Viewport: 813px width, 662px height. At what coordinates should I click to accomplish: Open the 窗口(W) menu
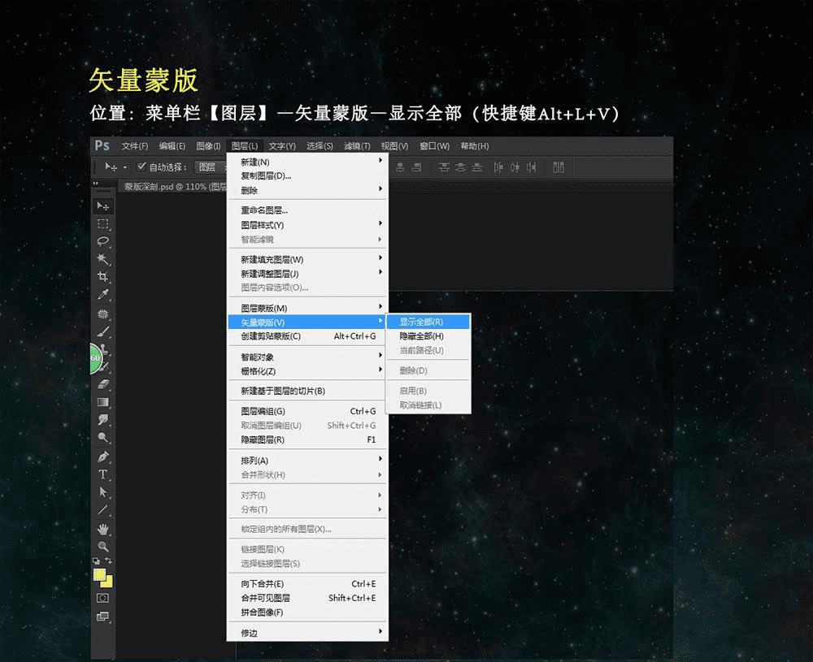pyautogui.click(x=434, y=146)
